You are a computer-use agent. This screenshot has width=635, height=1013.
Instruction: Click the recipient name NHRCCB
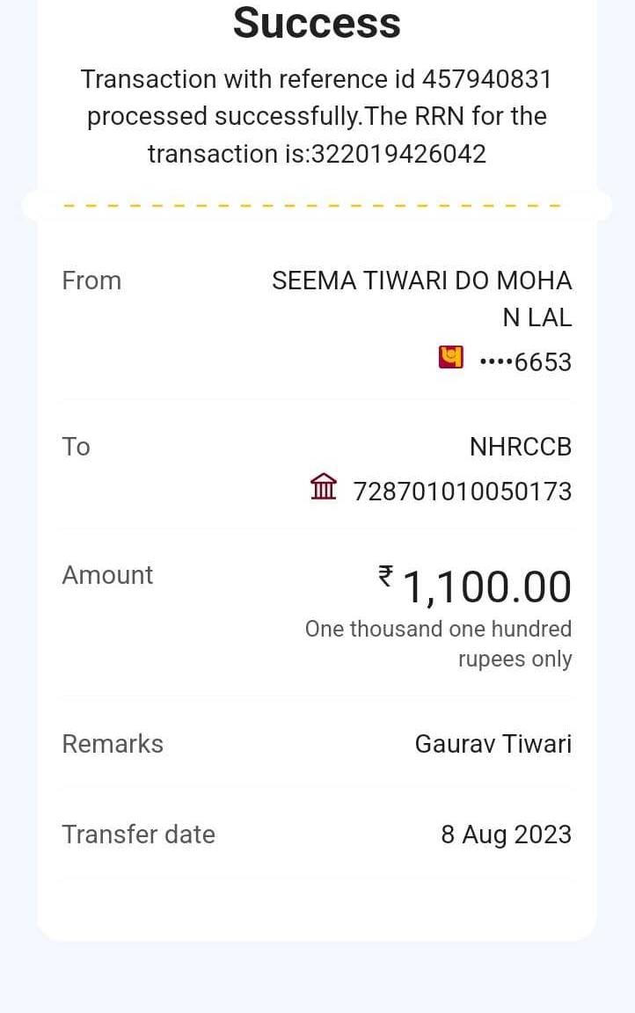pyautogui.click(x=520, y=447)
